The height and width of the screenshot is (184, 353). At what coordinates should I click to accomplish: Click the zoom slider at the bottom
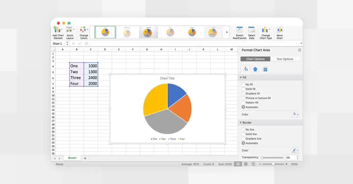274,164
